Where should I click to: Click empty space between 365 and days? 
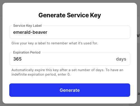coord(68,59)
